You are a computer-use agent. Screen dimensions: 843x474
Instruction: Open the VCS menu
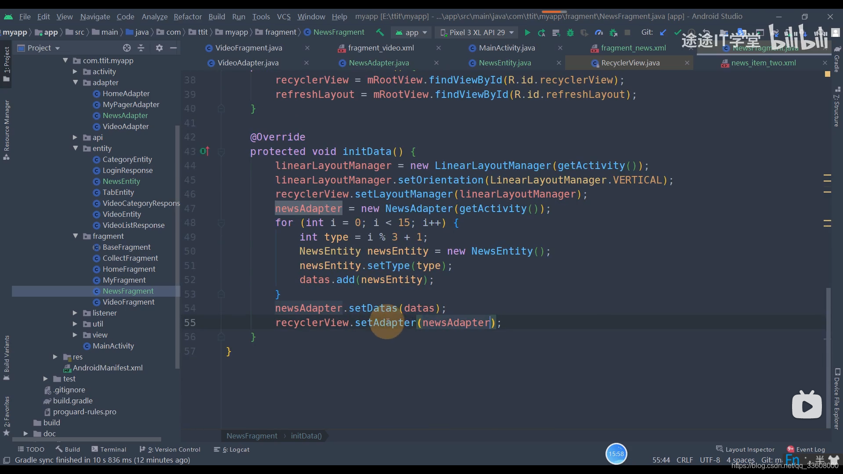pos(284,17)
